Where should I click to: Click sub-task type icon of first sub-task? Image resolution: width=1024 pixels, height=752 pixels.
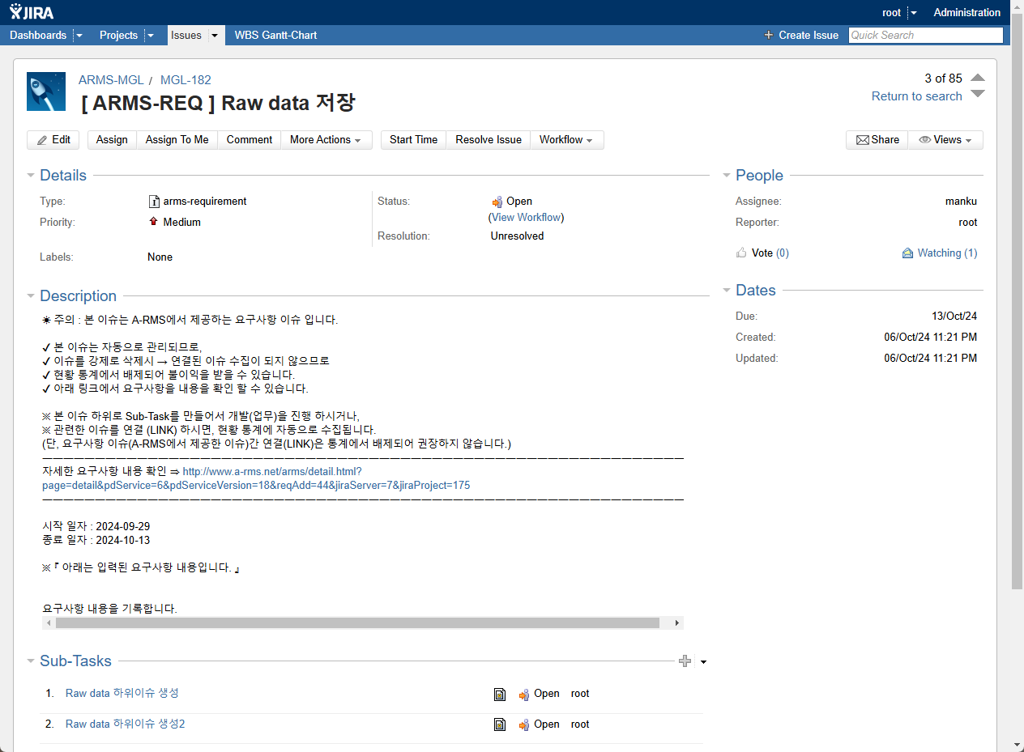(x=500, y=694)
